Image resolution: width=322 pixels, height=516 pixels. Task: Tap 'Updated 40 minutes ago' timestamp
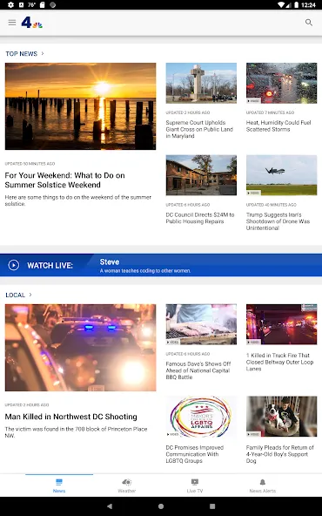coord(272,205)
